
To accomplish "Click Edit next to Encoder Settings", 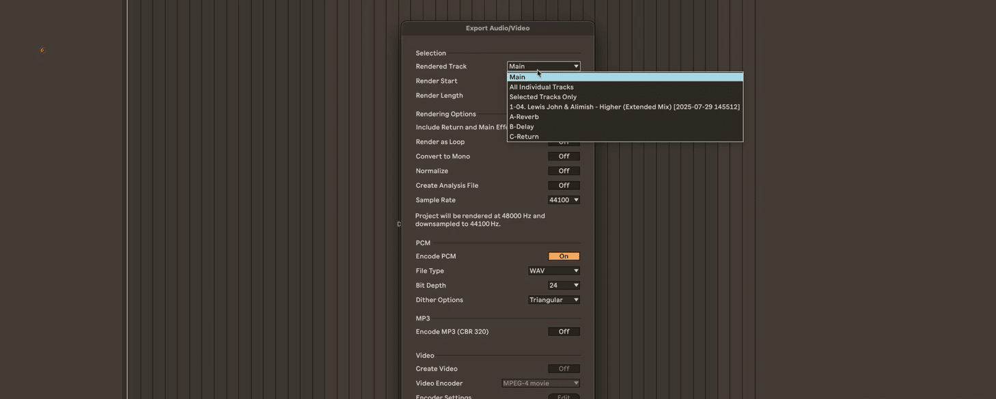I will (x=563, y=396).
